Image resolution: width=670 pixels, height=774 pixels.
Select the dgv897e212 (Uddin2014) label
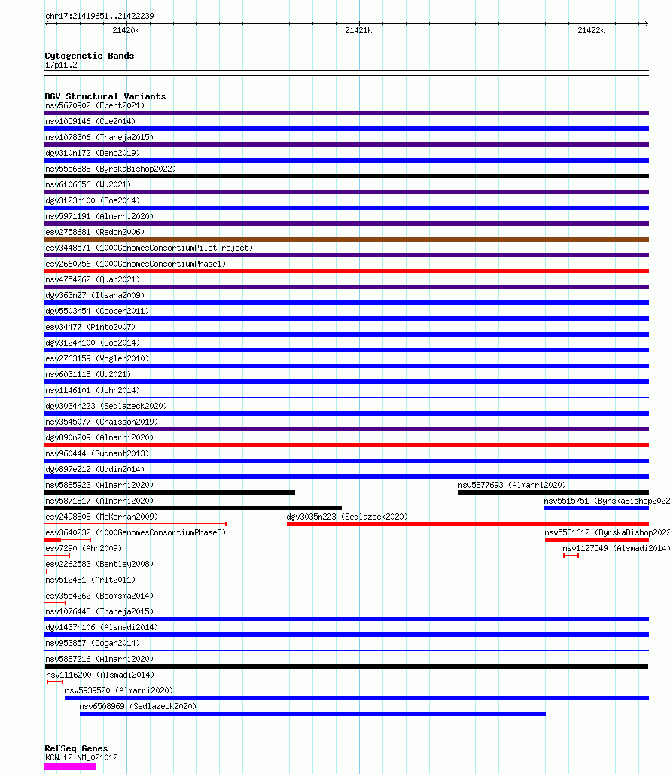point(95,469)
